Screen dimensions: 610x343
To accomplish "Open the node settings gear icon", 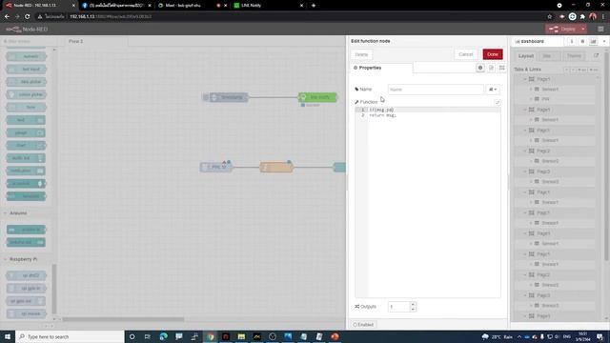I will (480, 68).
